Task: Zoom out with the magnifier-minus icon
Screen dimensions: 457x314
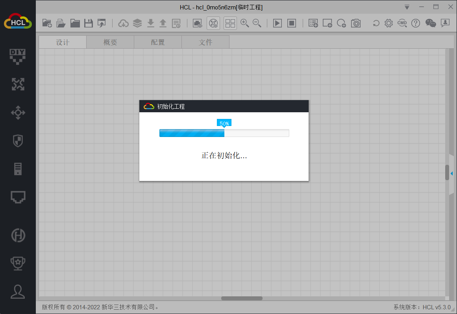Action: tap(257, 23)
